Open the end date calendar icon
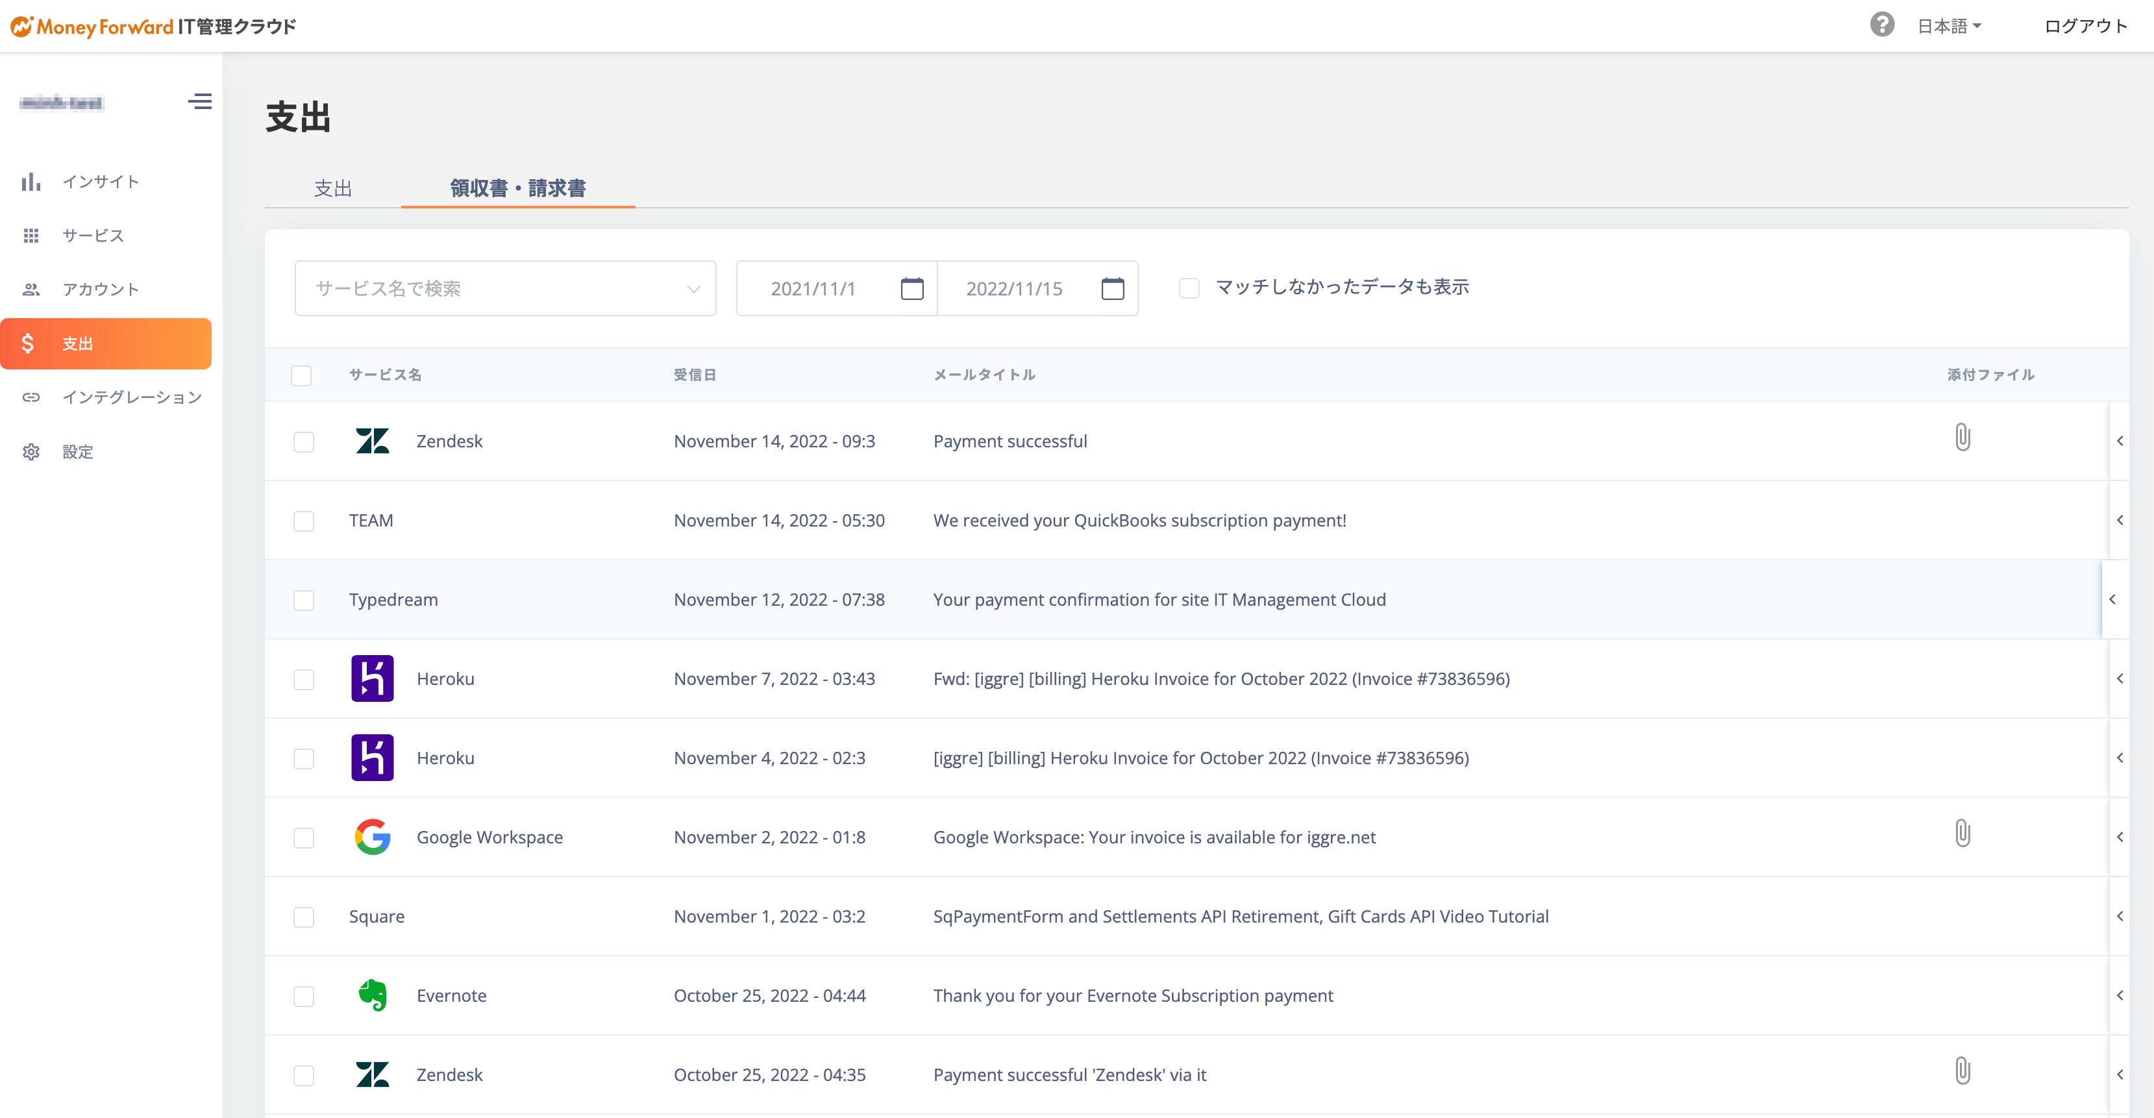 coord(1113,288)
